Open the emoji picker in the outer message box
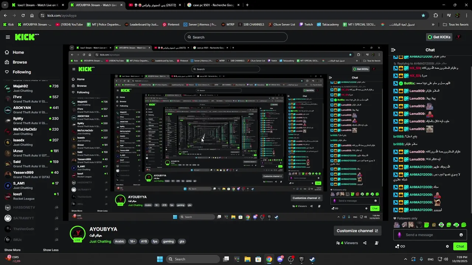472x265 pixels. [461, 235]
